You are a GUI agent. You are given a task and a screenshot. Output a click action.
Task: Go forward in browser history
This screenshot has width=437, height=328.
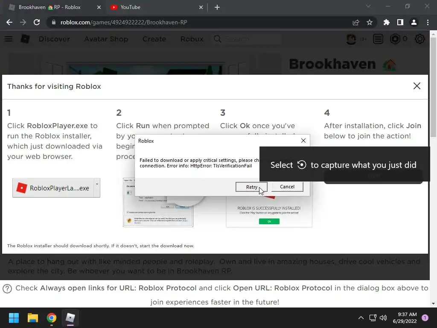click(23, 22)
